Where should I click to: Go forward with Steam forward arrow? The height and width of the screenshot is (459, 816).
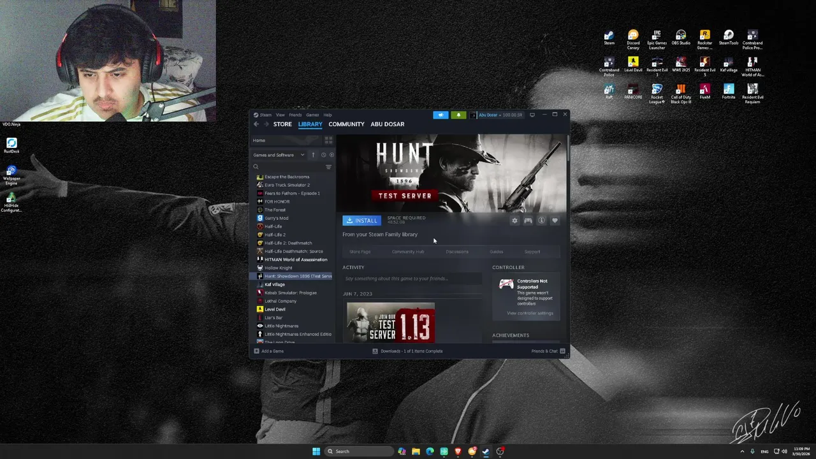click(x=266, y=124)
